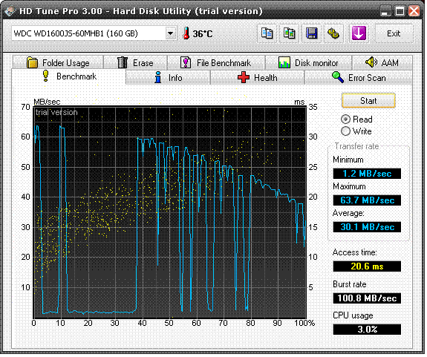This screenshot has width=427, height=357.
Task: Click the benchmark graph area
Action: [169, 212]
